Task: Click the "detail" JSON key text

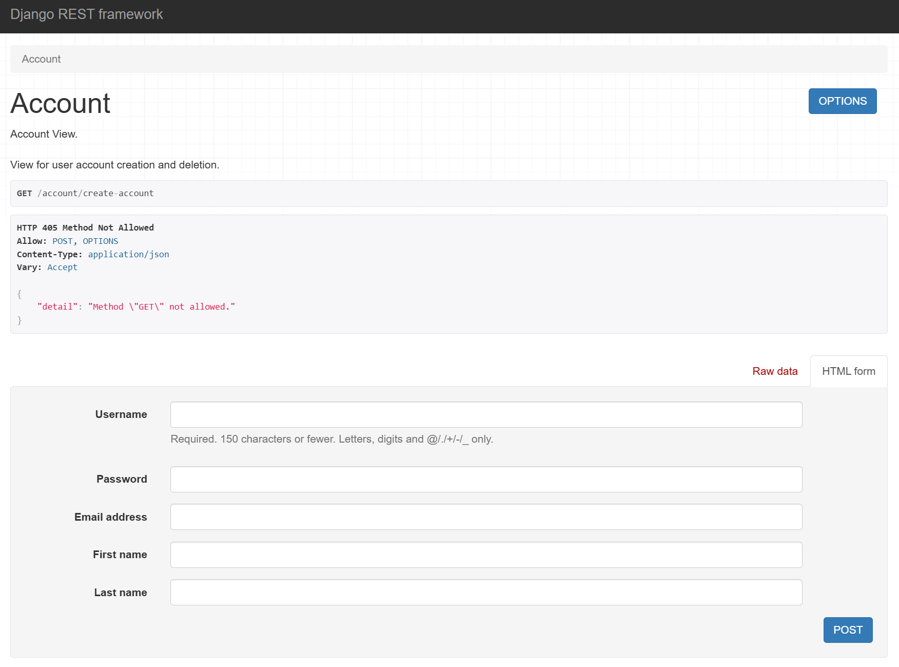Action: click(57, 307)
